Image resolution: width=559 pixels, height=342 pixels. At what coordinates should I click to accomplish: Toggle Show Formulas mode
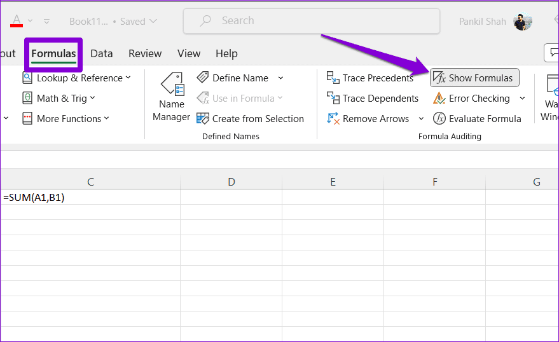point(474,78)
